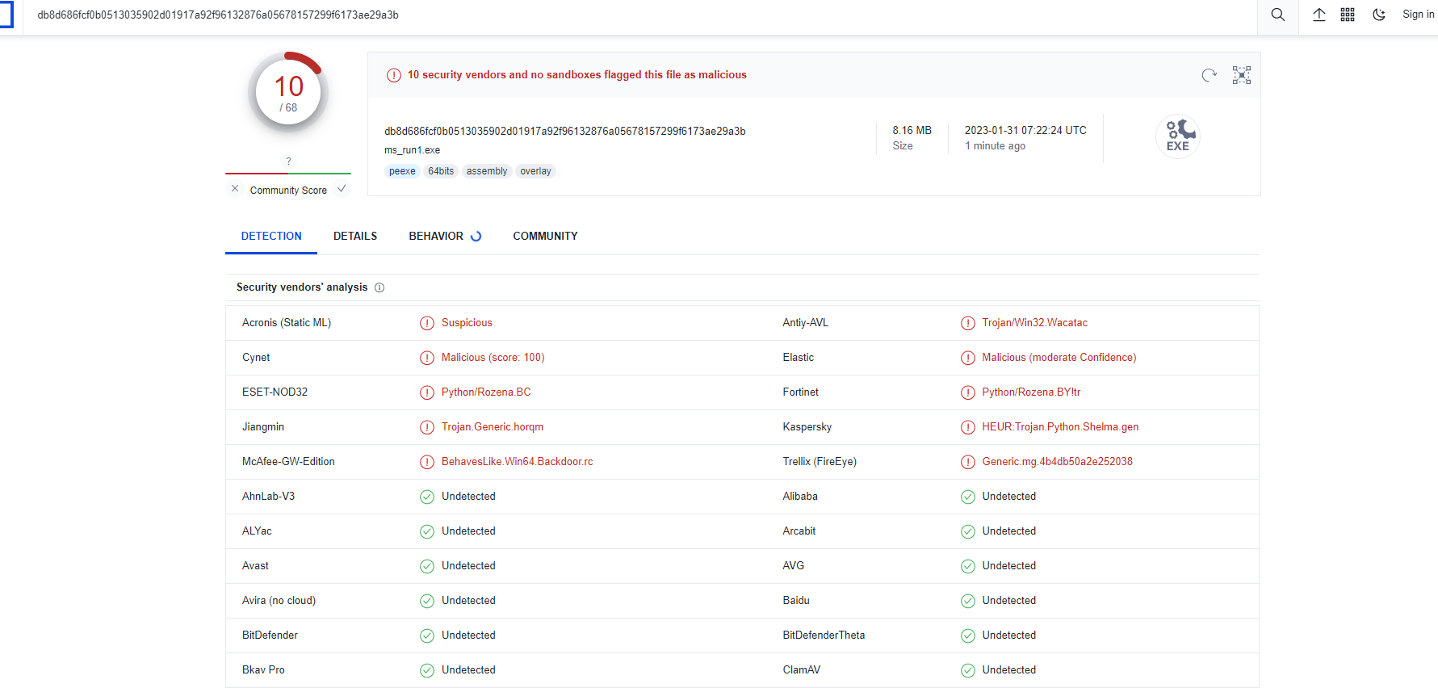The height and width of the screenshot is (688, 1438).
Task: Click the overlay tag
Action: pos(535,171)
